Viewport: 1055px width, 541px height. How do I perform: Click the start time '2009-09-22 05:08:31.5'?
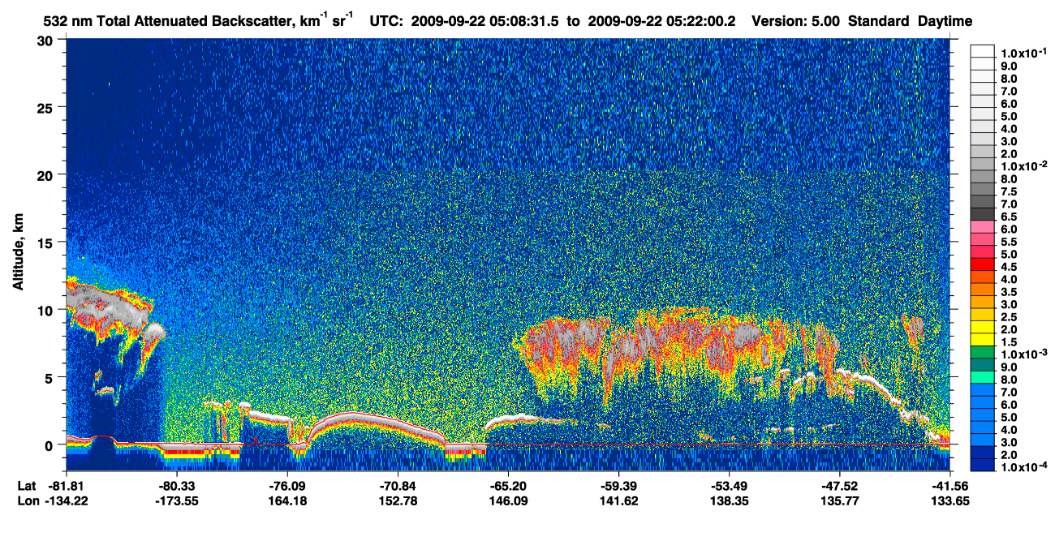[487, 22]
